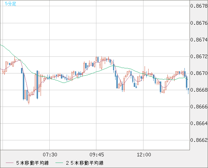Viewport: 208px width, 168px height.
Task: Click the 09:45 time axis label
Action: click(97, 155)
